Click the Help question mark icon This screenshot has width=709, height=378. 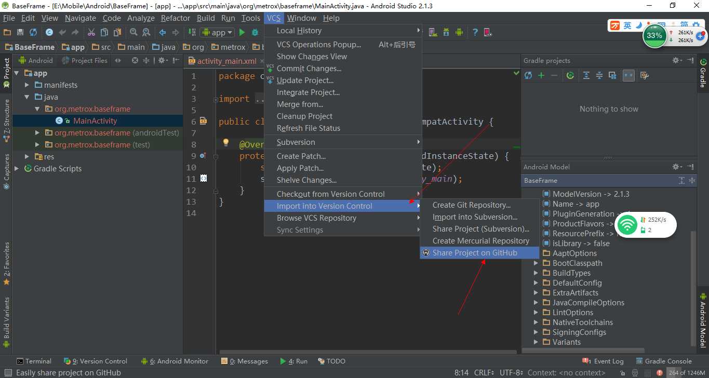(475, 32)
